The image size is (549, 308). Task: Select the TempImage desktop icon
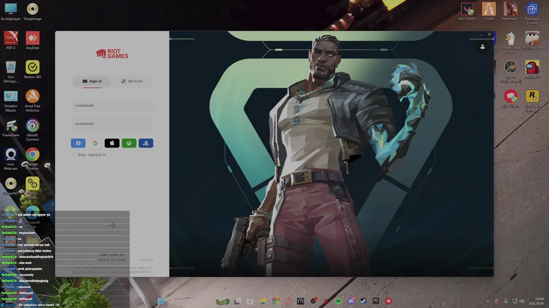(33, 12)
